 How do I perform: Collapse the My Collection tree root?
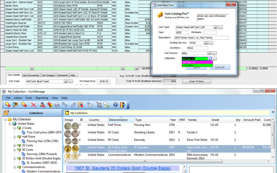coord(6,119)
